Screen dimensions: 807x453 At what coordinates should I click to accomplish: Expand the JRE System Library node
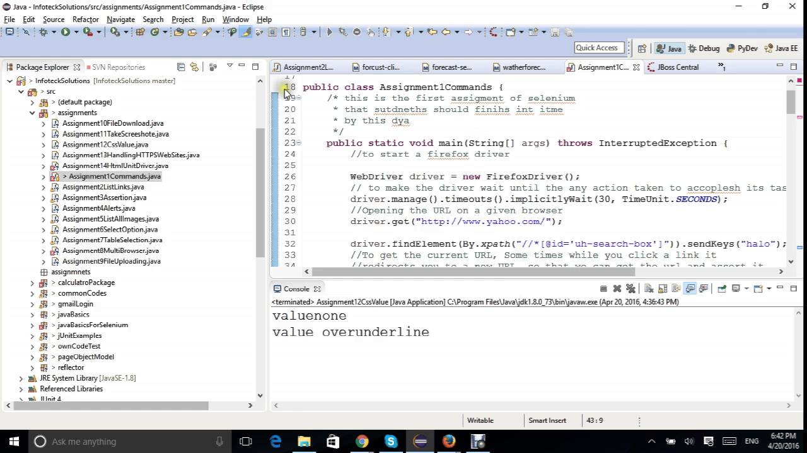[21, 378]
